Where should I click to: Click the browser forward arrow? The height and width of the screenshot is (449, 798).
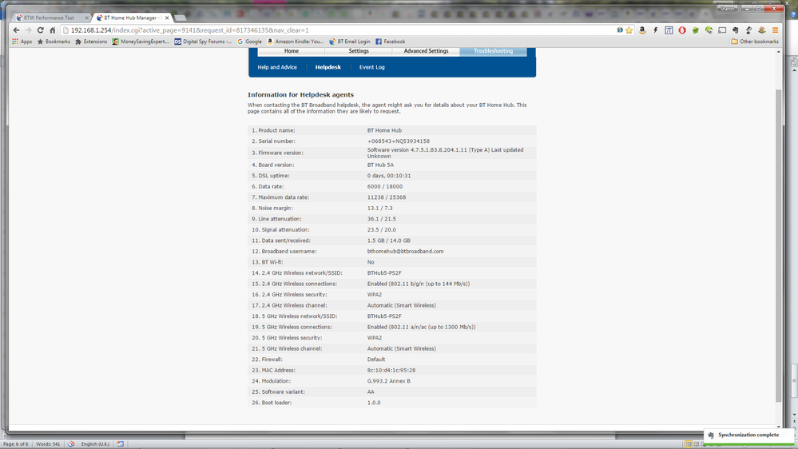point(28,30)
